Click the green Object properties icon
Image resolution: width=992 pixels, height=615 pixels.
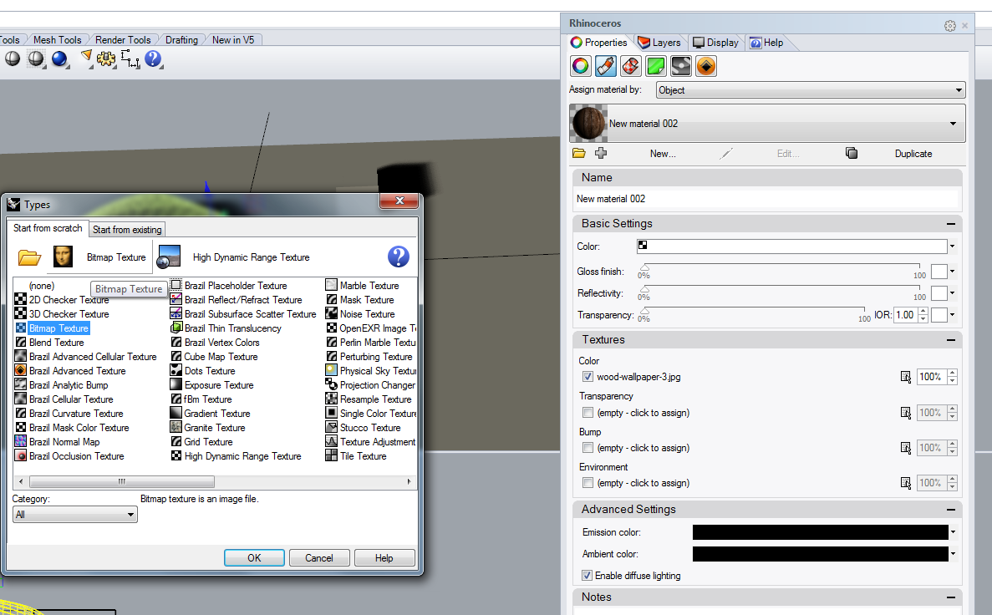coord(656,66)
